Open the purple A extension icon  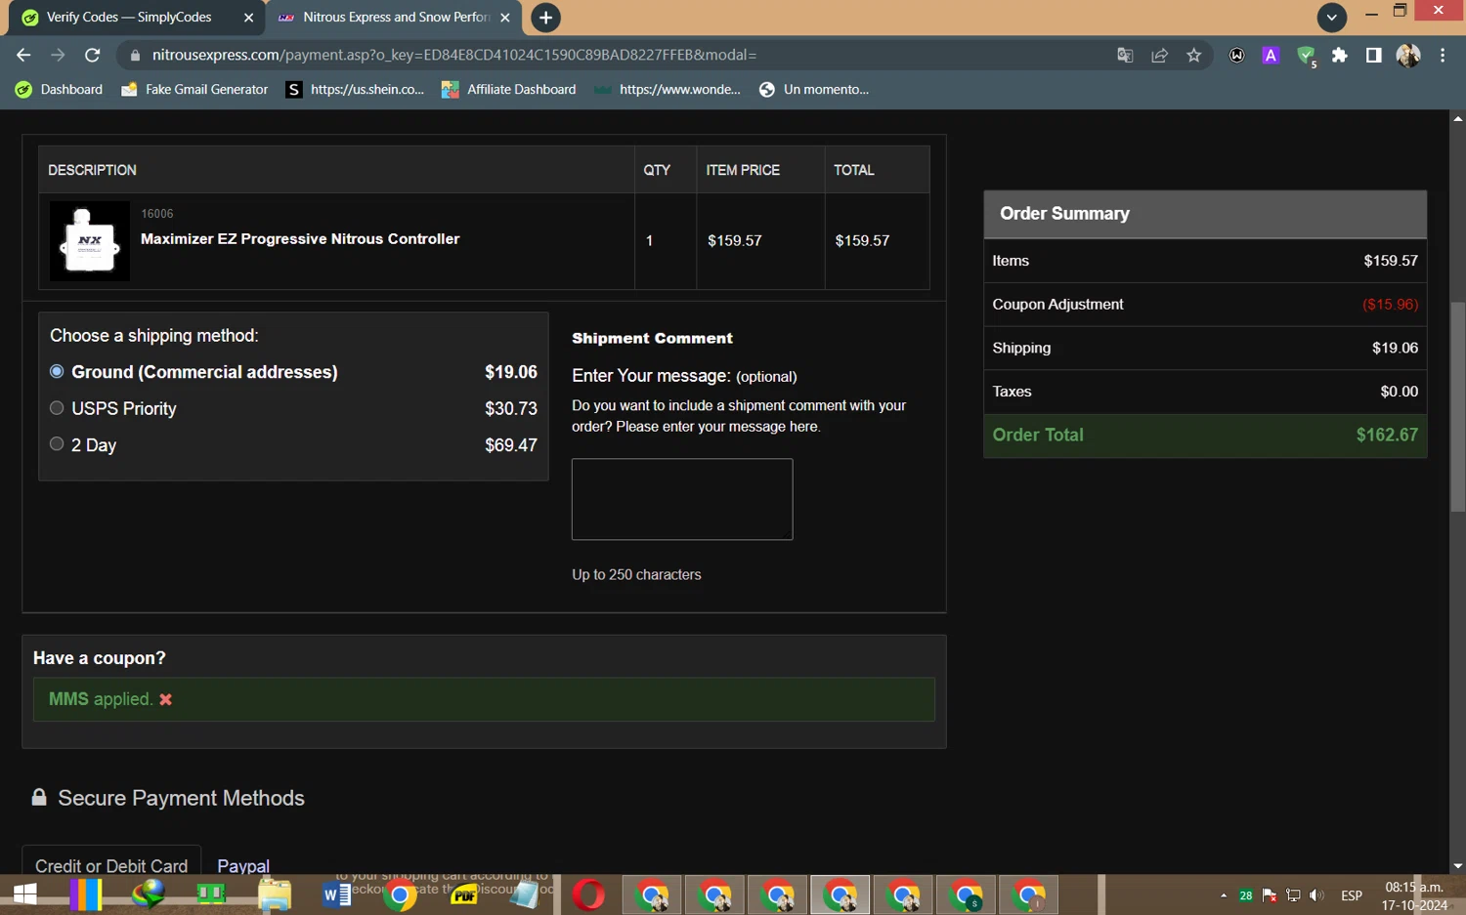click(1271, 56)
